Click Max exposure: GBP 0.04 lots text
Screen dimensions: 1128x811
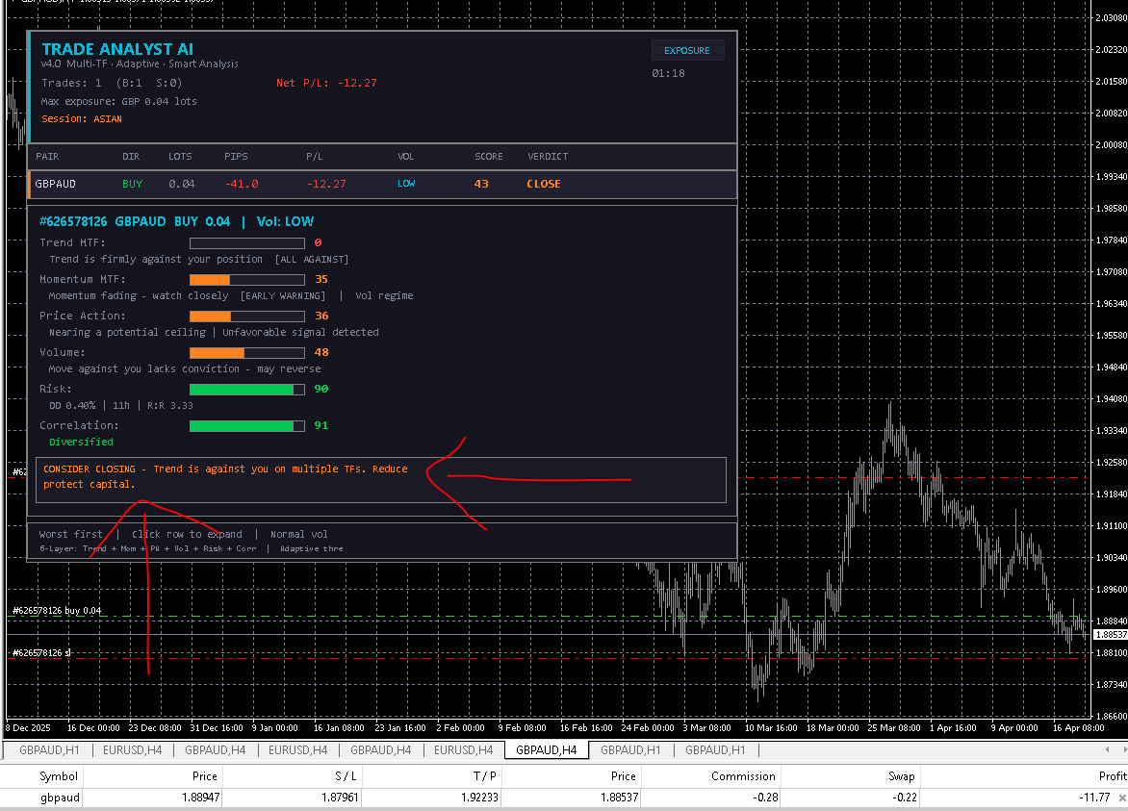118,101
